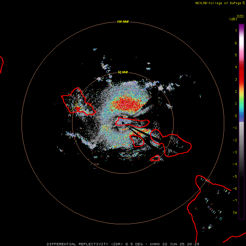The height and width of the screenshot is (246, 246).
Task: Click the 6 dB scale value
Action: [x=236, y=43]
